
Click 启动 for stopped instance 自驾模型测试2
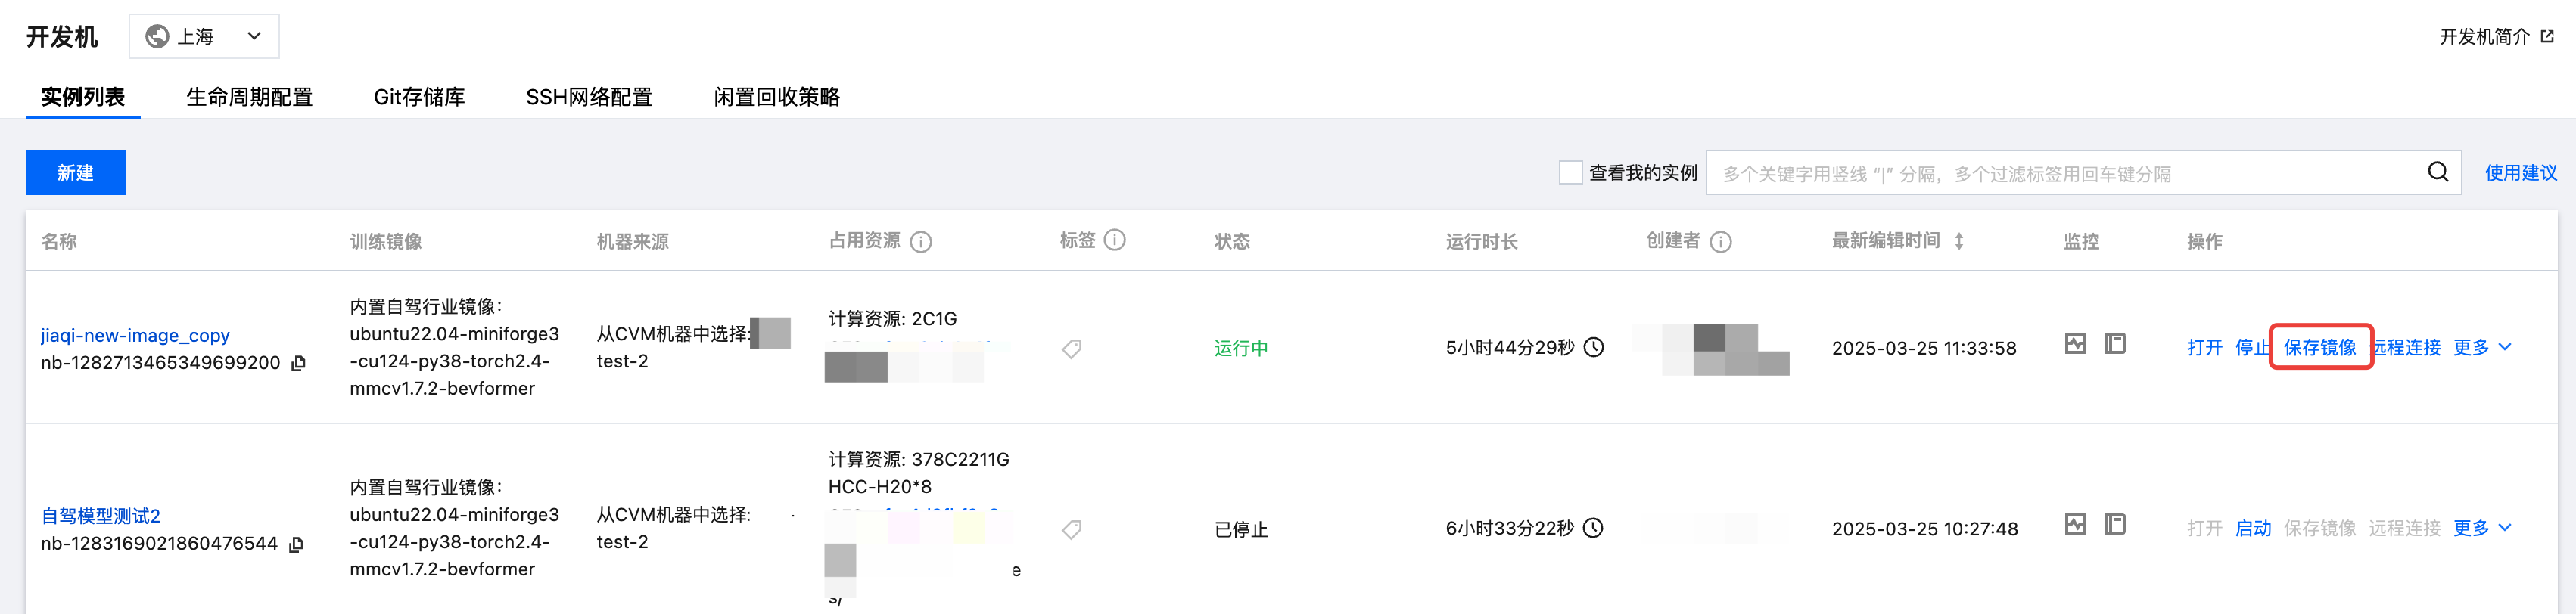(x=2253, y=528)
